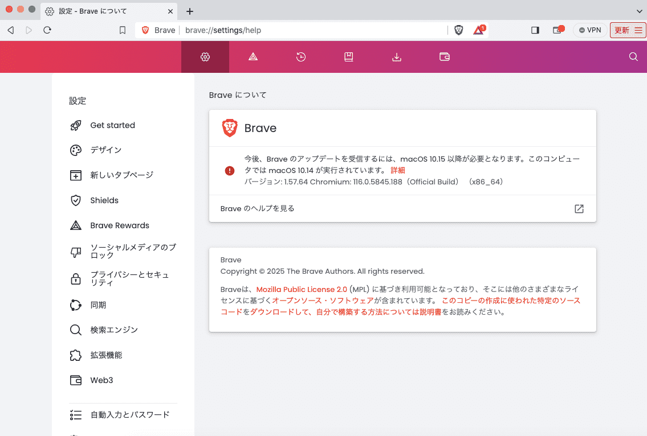Click the magnifier icon beside 検索エンジン

pos(75,330)
